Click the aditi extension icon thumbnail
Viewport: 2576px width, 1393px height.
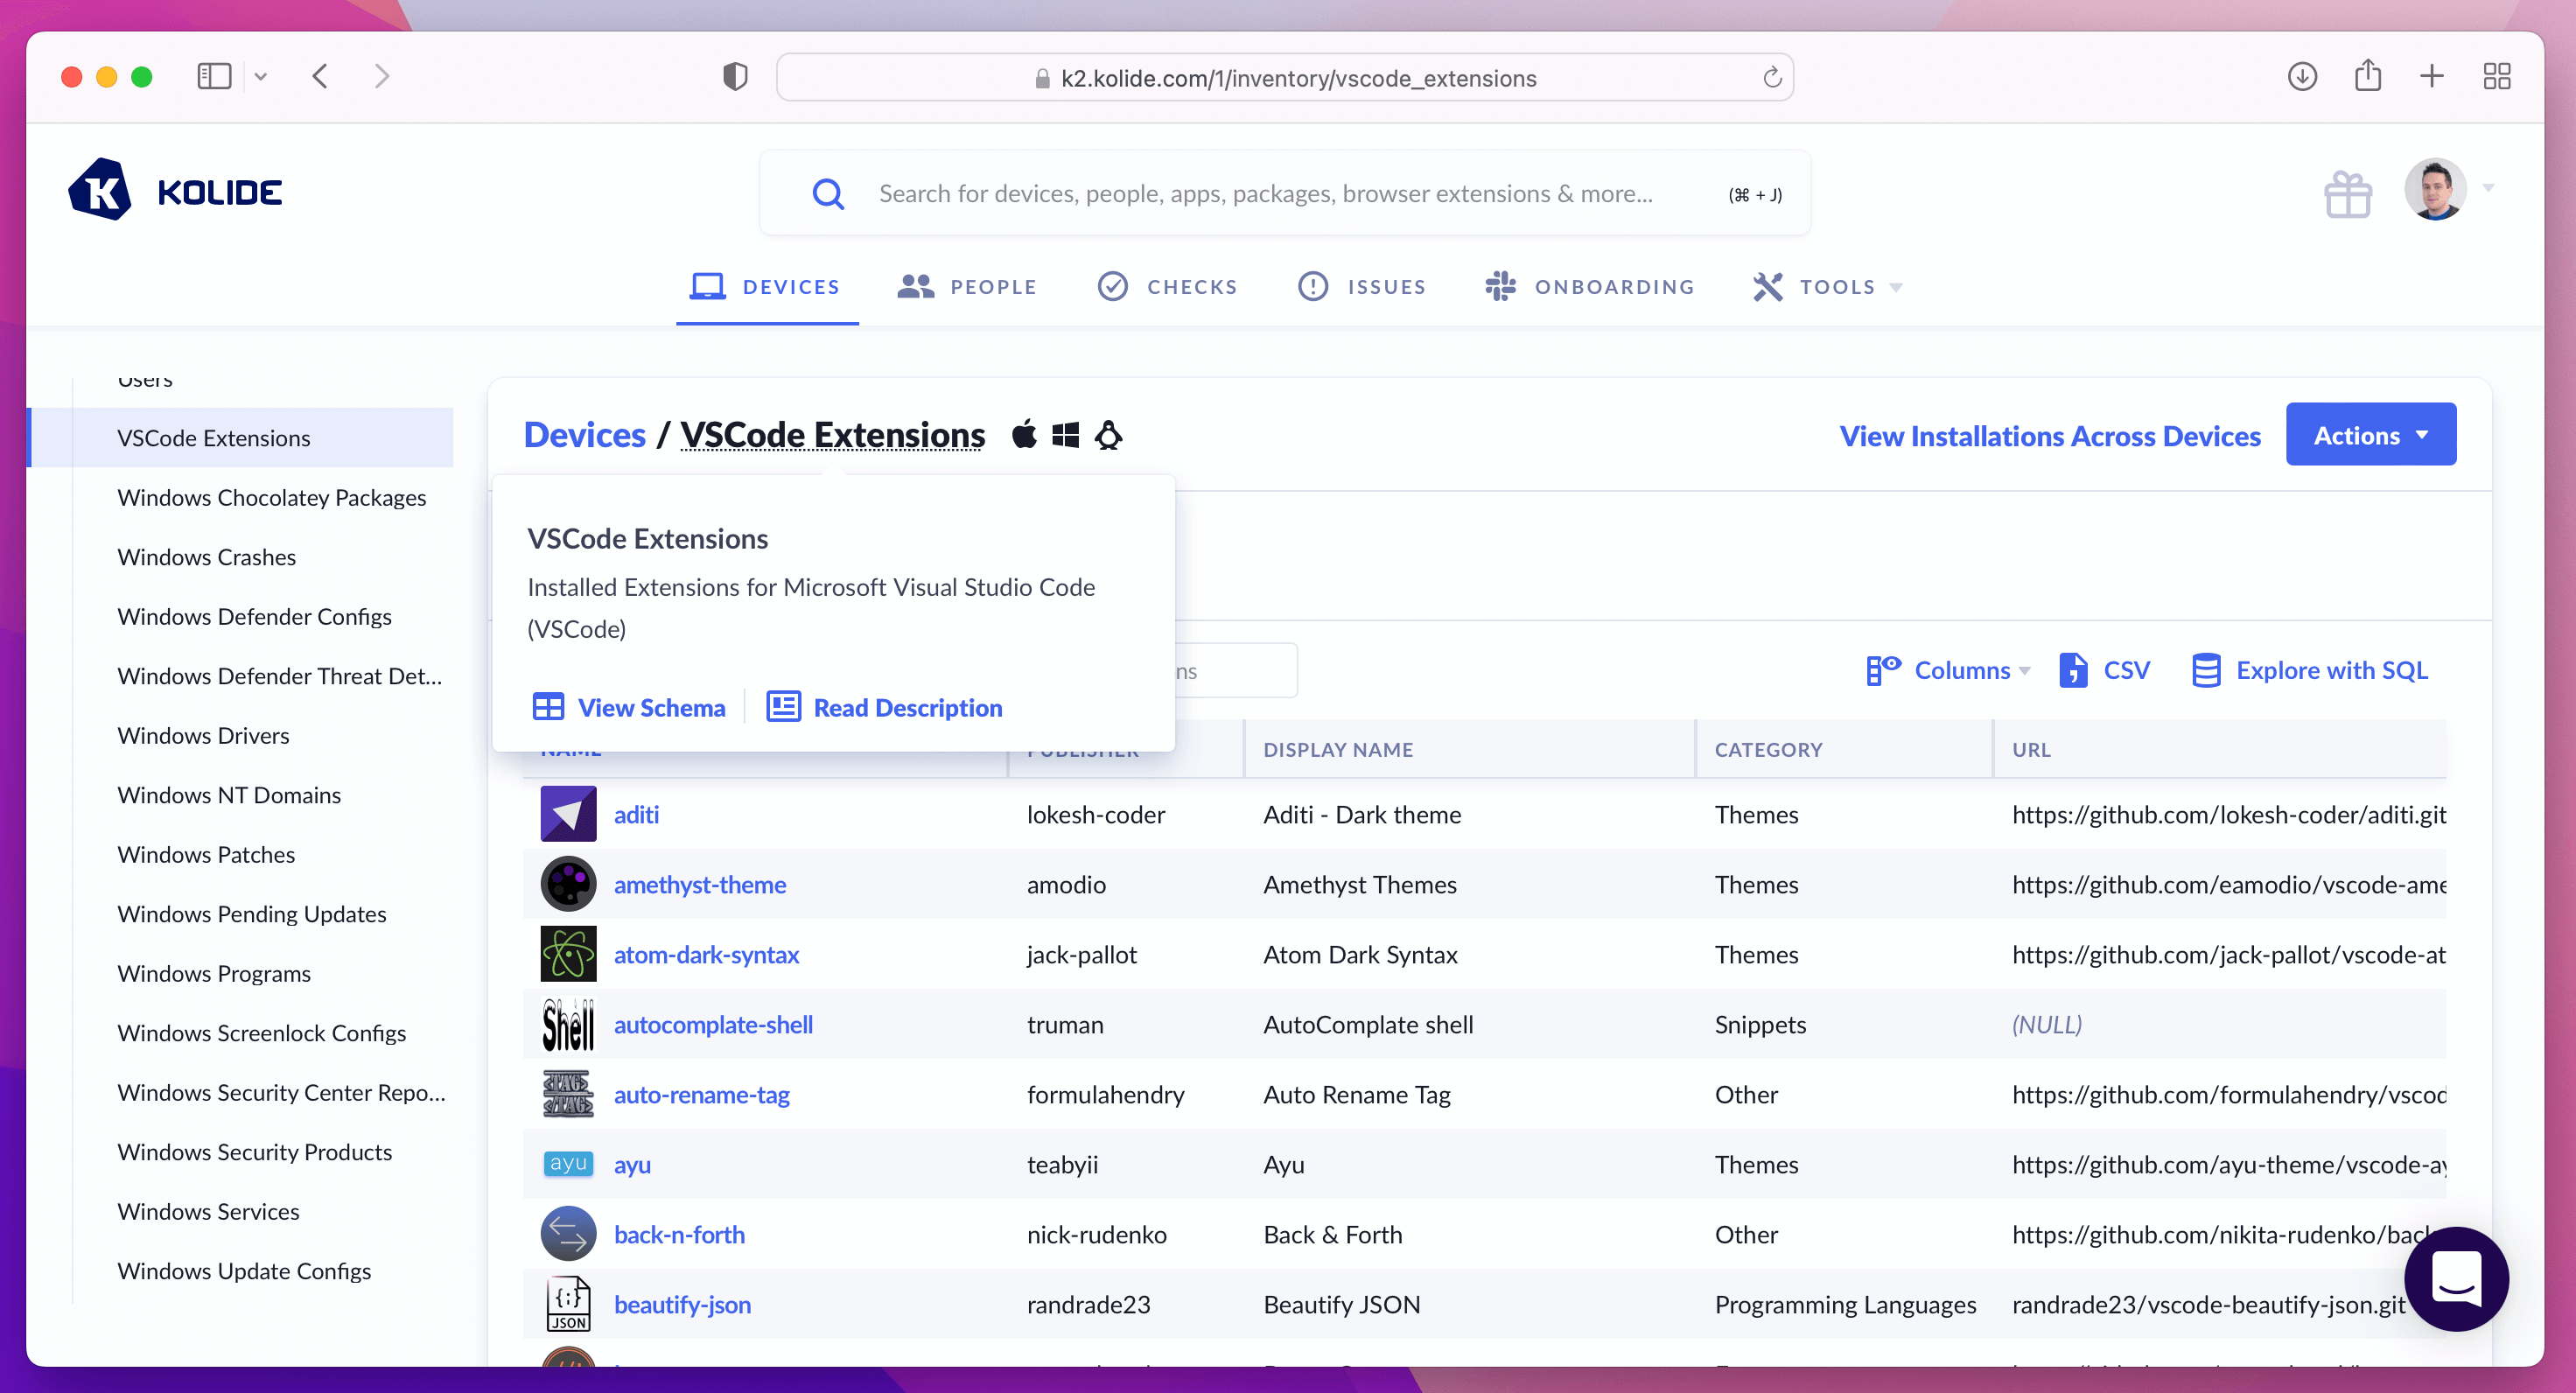pos(568,814)
